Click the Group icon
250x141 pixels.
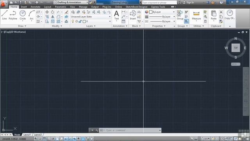[180, 15]
